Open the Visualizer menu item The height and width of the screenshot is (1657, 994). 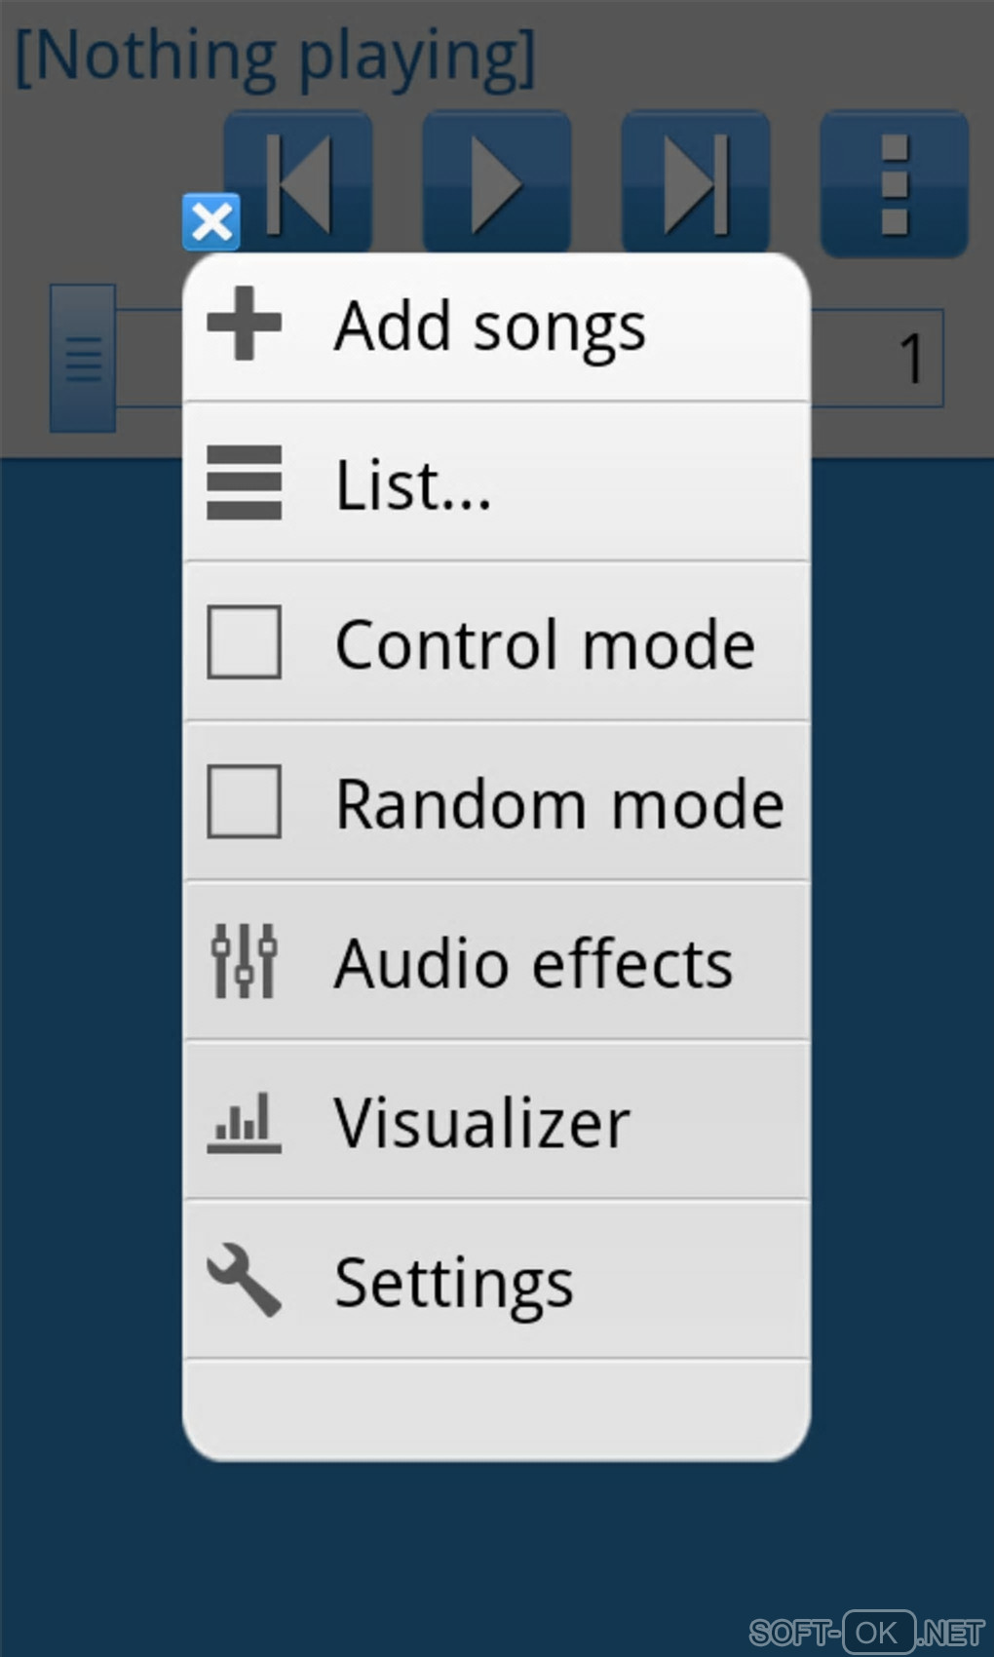tap(482, 1123)
